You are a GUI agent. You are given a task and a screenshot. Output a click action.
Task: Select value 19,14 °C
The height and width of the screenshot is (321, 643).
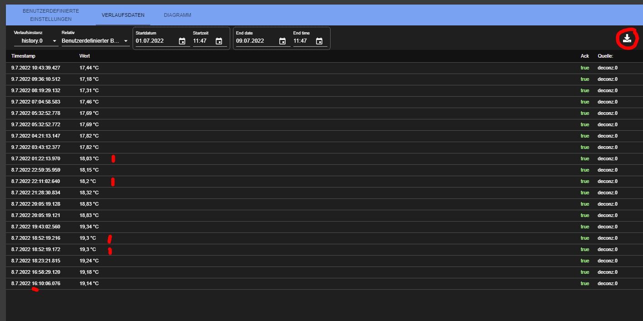(x=89, y=283)
